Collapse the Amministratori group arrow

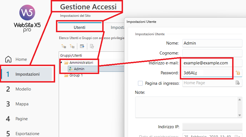(61, 63)
